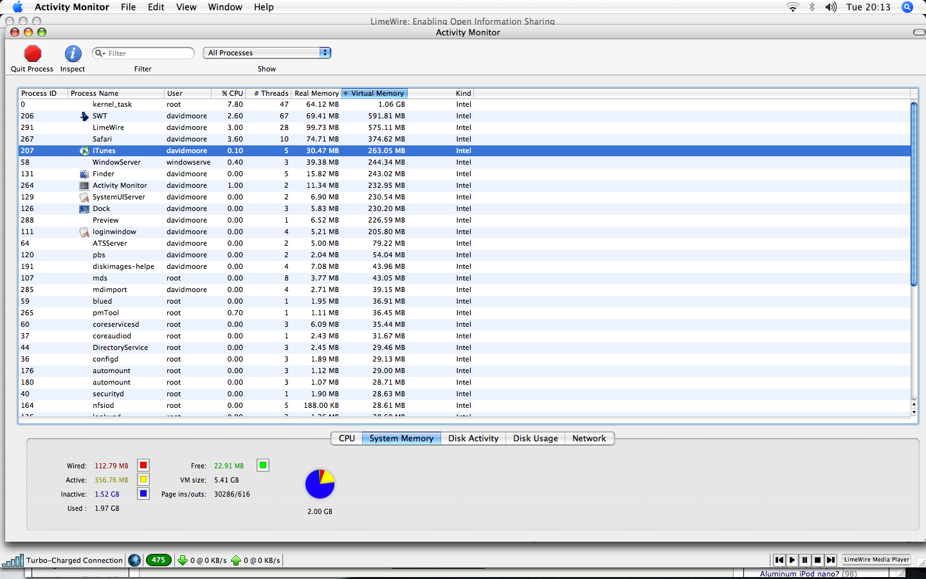This screenshot has width=926, height=579.
Task: Click the volume speaker icon
Action: coord(831,7)
